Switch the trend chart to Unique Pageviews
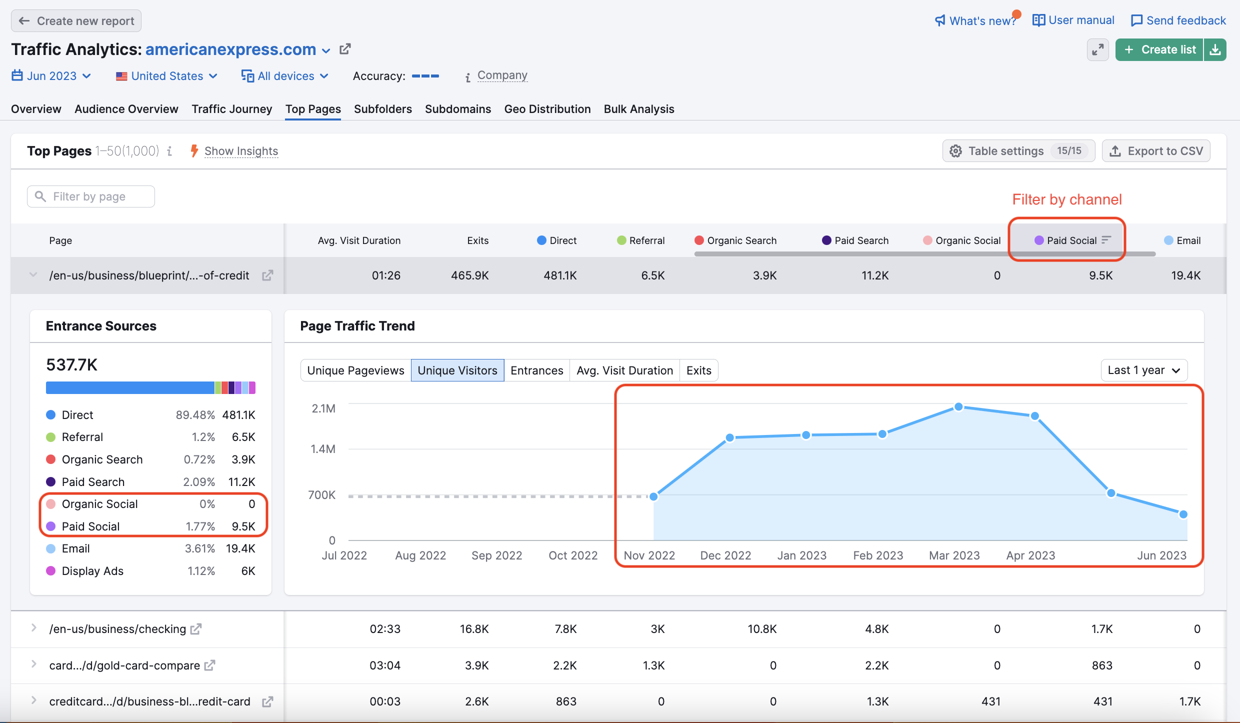Screen dimensions: 1240x723 355,370
